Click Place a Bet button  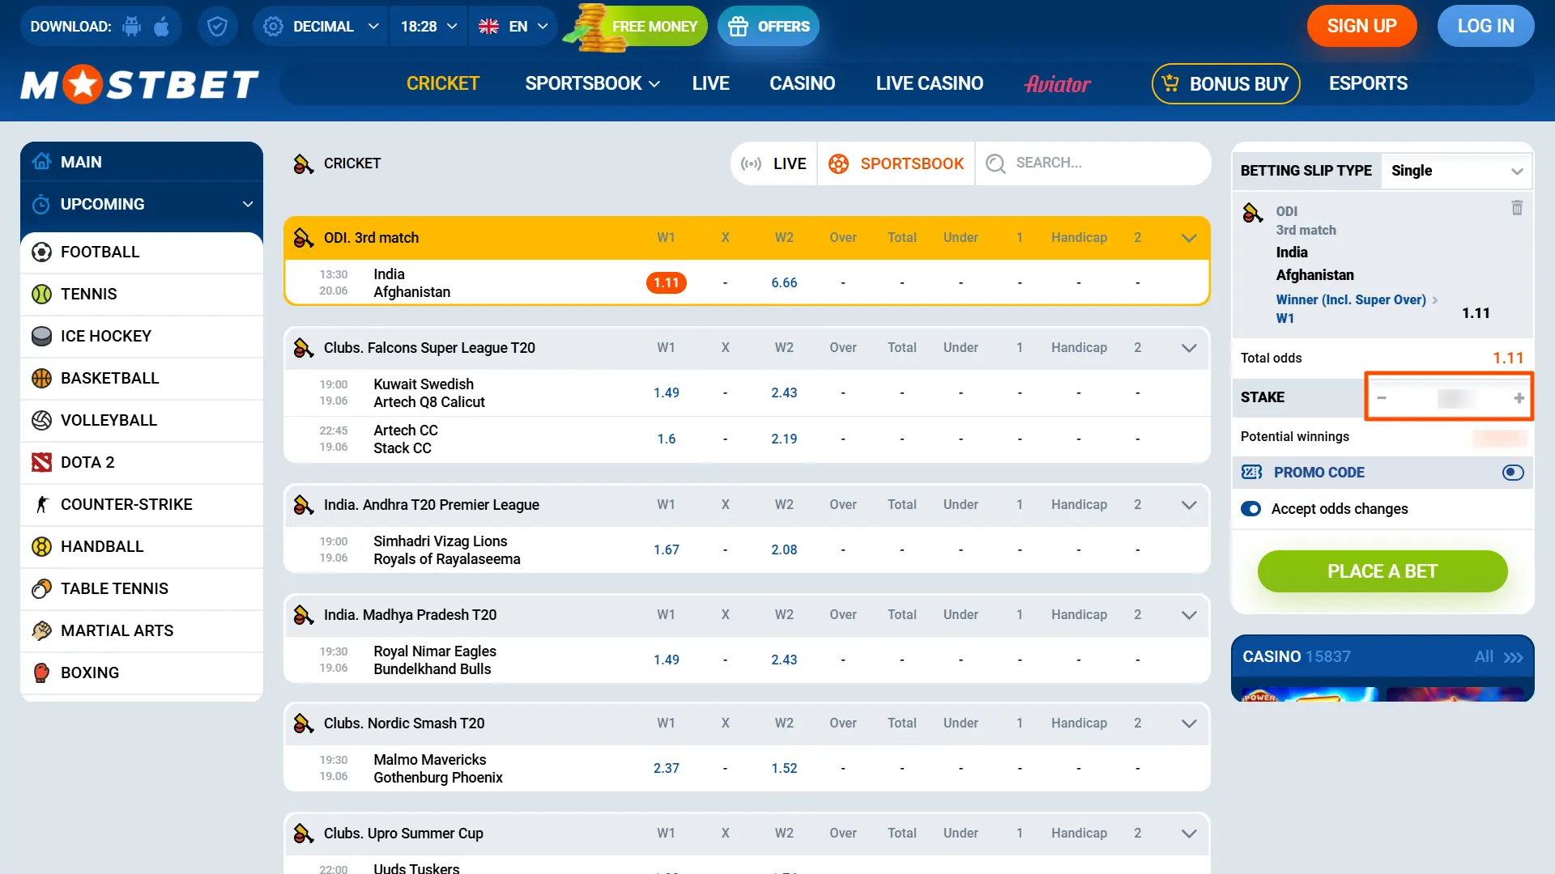coord(1382,571)
